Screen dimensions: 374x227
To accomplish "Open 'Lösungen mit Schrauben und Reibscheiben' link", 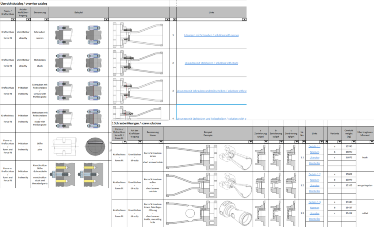I will pyautogui.click(x=211, y=91).
